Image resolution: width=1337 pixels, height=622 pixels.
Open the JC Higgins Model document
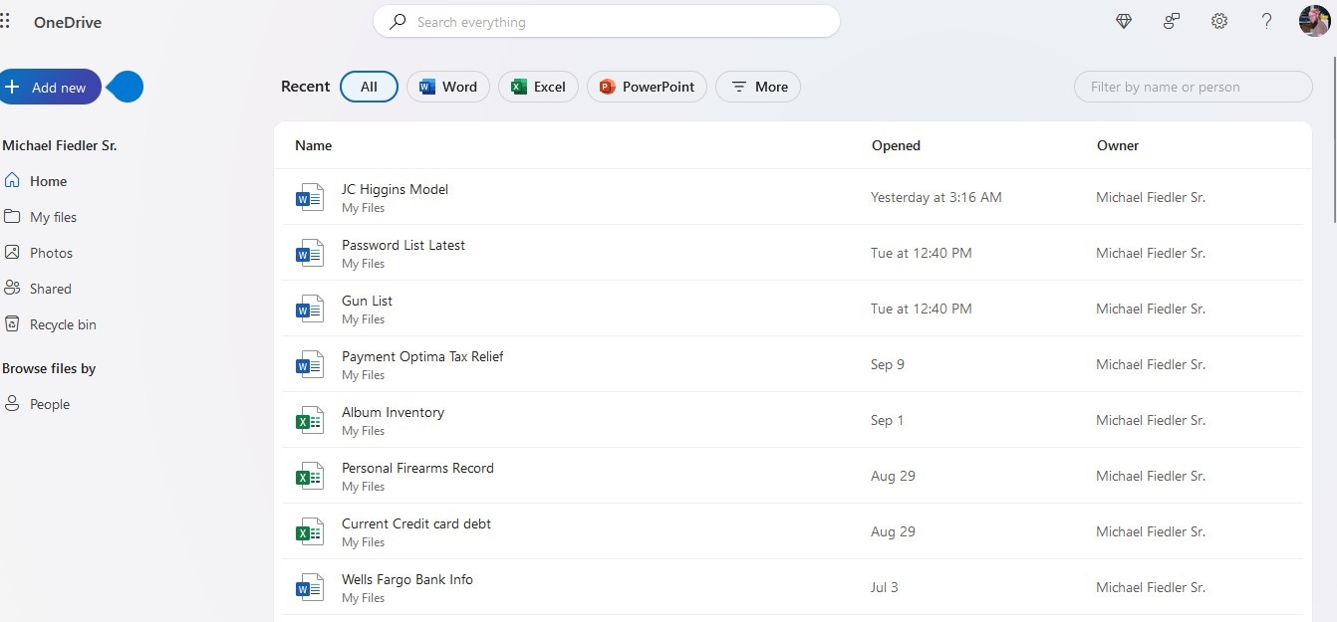pyautogui.click(x=395, y=189)
